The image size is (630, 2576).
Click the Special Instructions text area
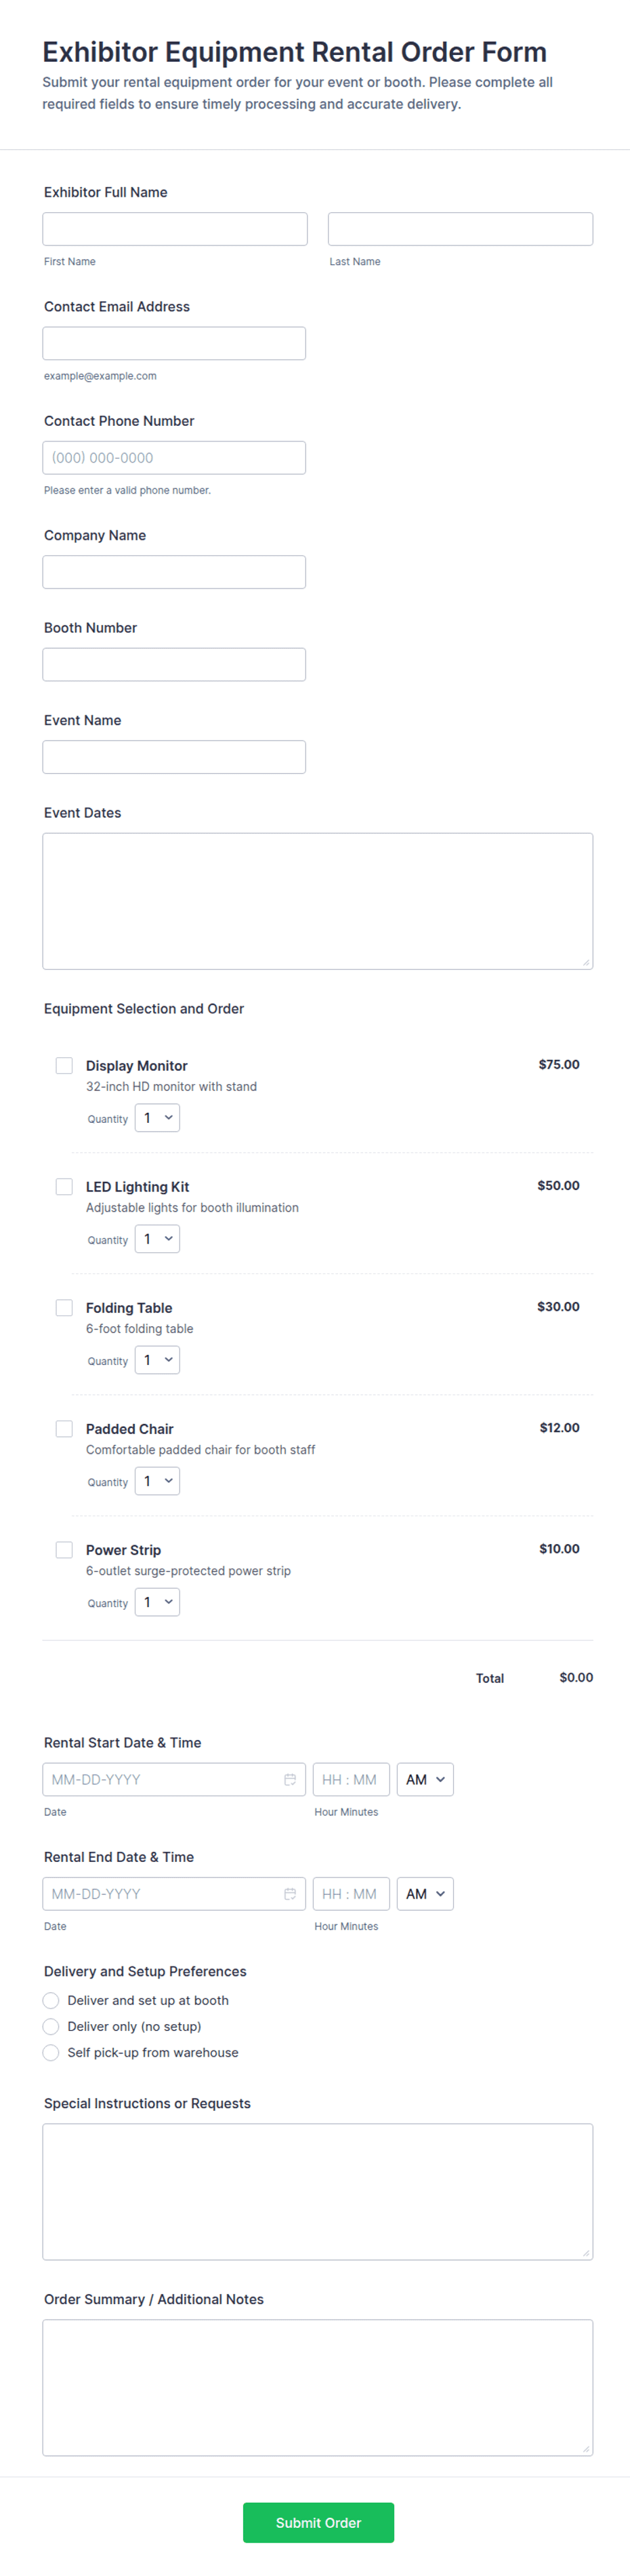pos(318,2191)
